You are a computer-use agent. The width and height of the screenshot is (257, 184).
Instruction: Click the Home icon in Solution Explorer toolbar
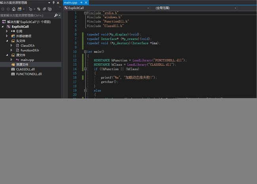click(13, 9)
